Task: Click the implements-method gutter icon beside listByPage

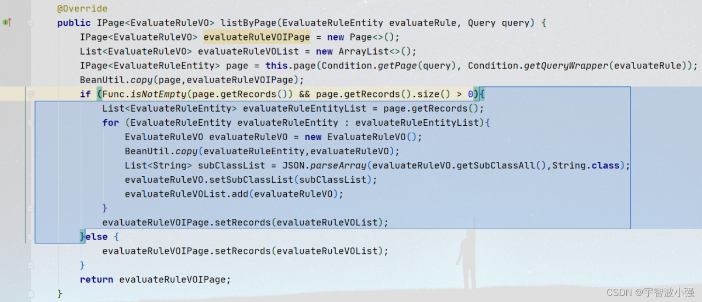Action: (x=6, y=22)
